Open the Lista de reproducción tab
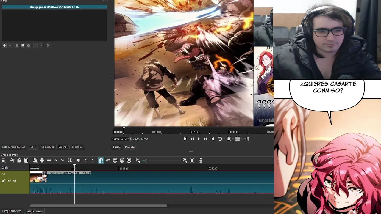Screen dimensions: 381x214 coord(14,147)
